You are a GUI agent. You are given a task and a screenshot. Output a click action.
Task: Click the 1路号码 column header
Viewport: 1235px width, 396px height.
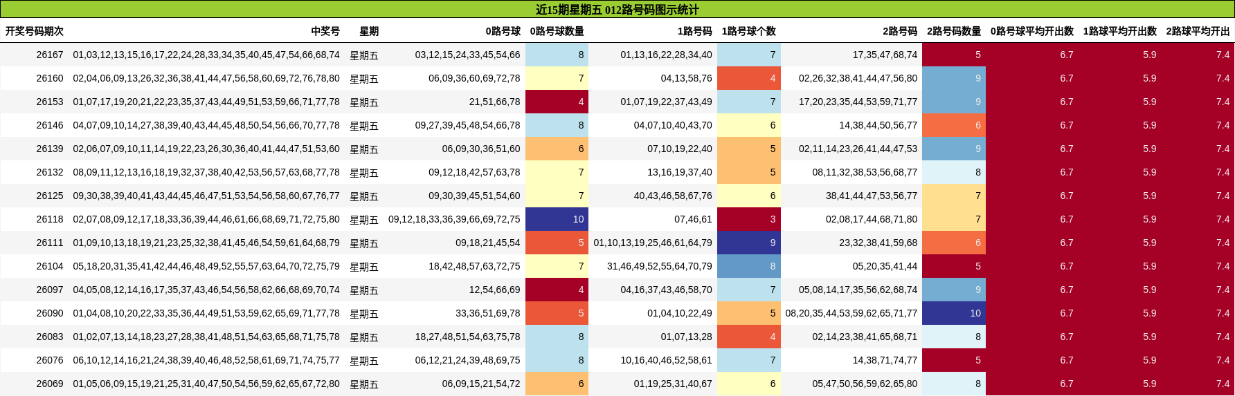[x=695, y=31]
